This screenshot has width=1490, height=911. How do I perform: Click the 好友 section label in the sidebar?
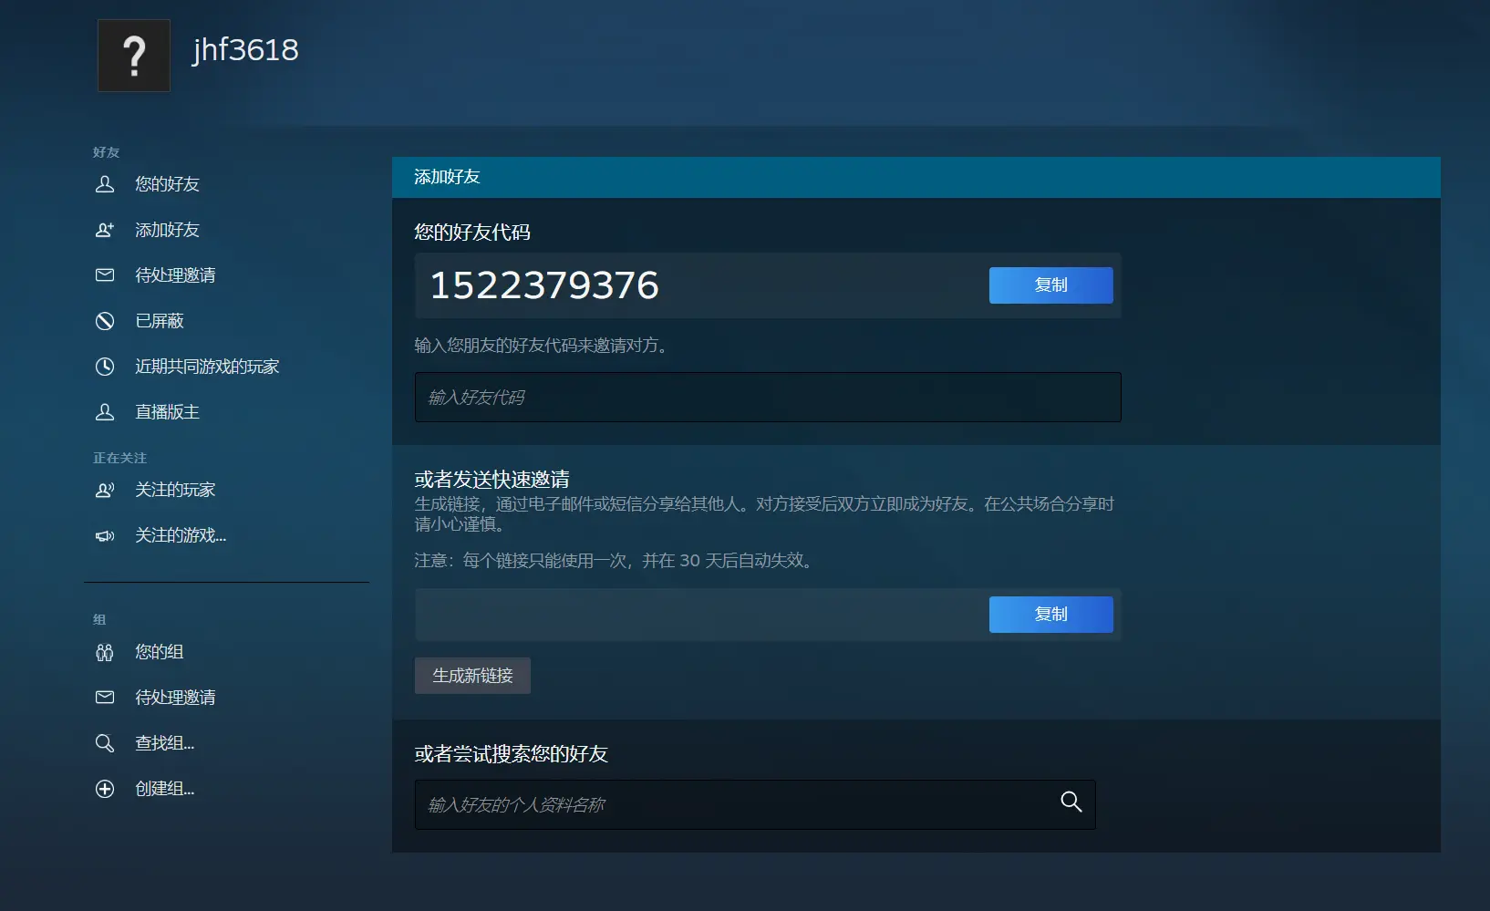tap(107, 152)
